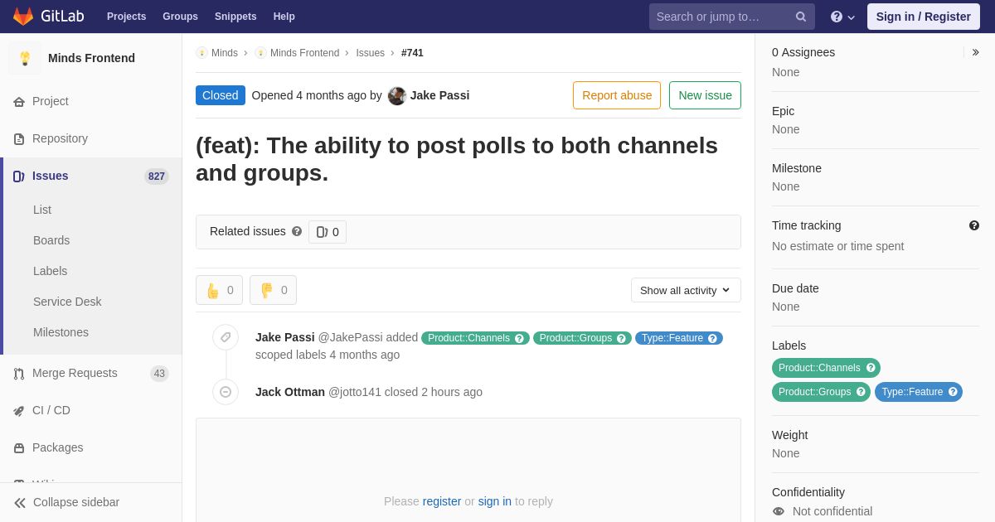Open the Minds breadcrumb link

pyautogui.click(x=225, y=53)
